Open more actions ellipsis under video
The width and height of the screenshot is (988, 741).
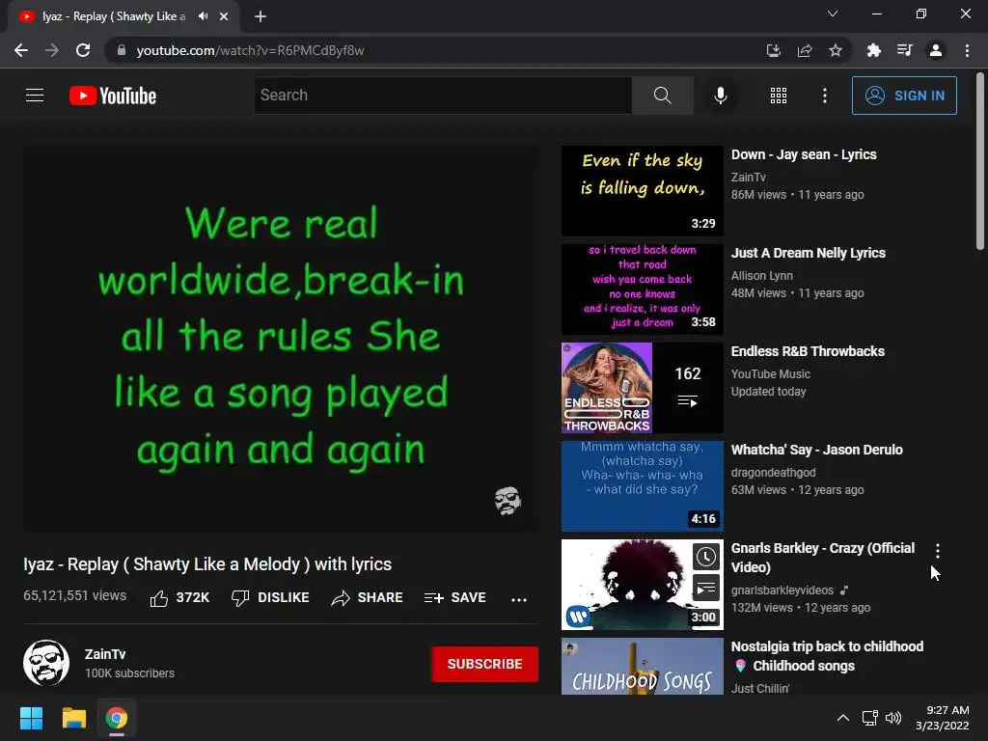(518, 599)
